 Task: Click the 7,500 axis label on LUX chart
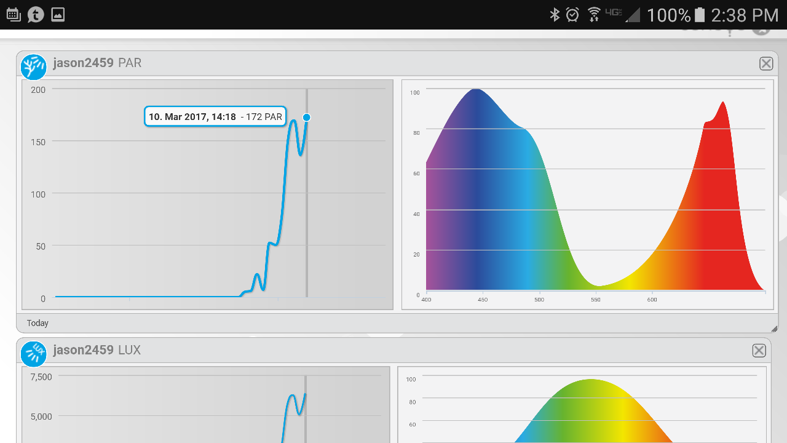tap(41, 377)
